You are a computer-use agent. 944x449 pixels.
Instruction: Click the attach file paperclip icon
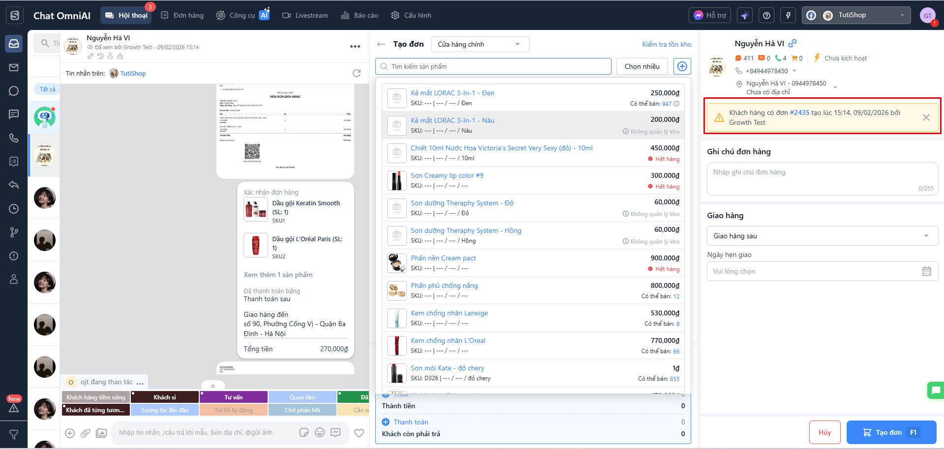[86, 433]
